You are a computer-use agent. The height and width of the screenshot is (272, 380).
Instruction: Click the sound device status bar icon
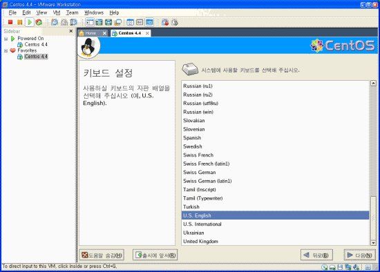point(356,267)
